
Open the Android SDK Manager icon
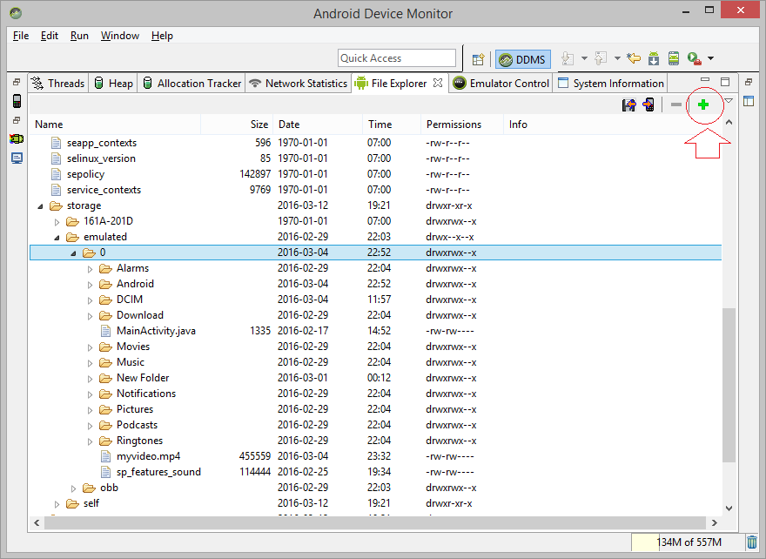tap(654, 58)
